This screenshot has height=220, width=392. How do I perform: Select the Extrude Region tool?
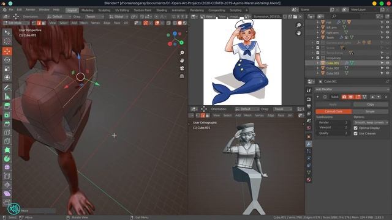click(x=7, y=106)
